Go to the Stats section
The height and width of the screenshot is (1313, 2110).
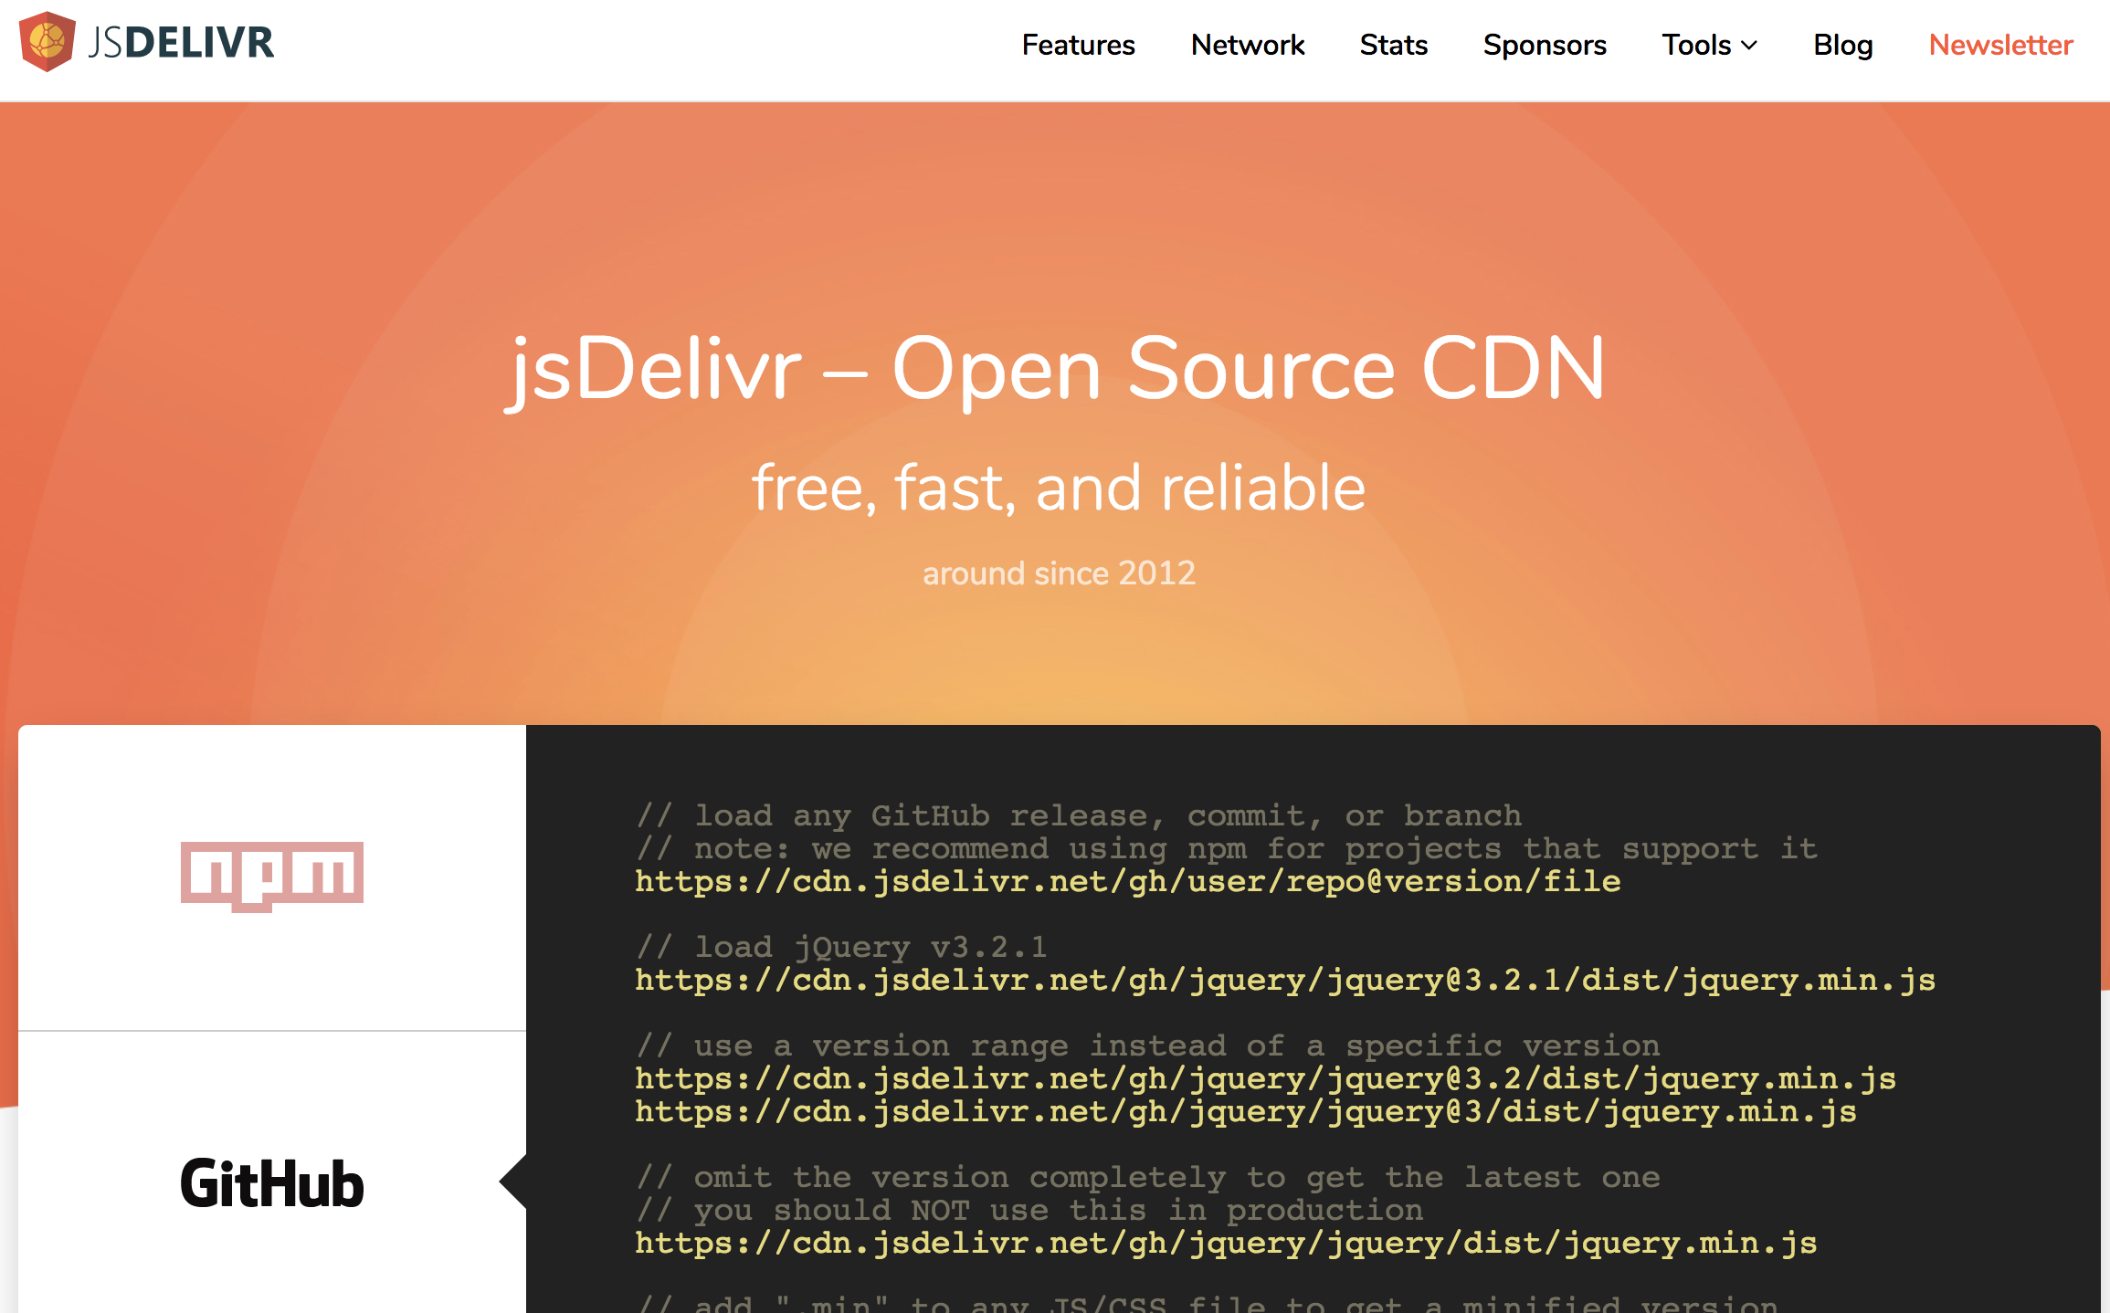pos(1394,45)
